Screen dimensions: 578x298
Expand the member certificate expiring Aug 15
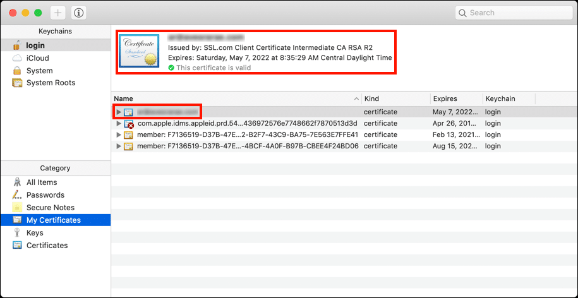(119, 146)
